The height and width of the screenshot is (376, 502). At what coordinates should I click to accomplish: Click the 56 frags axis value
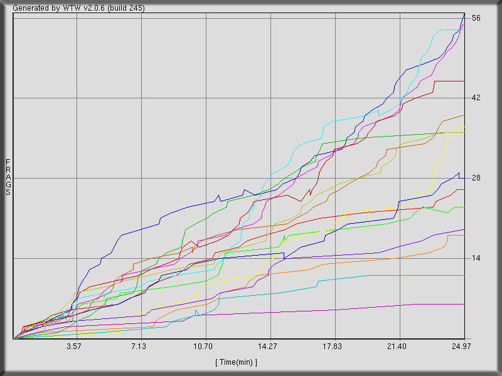coord(476,18)
